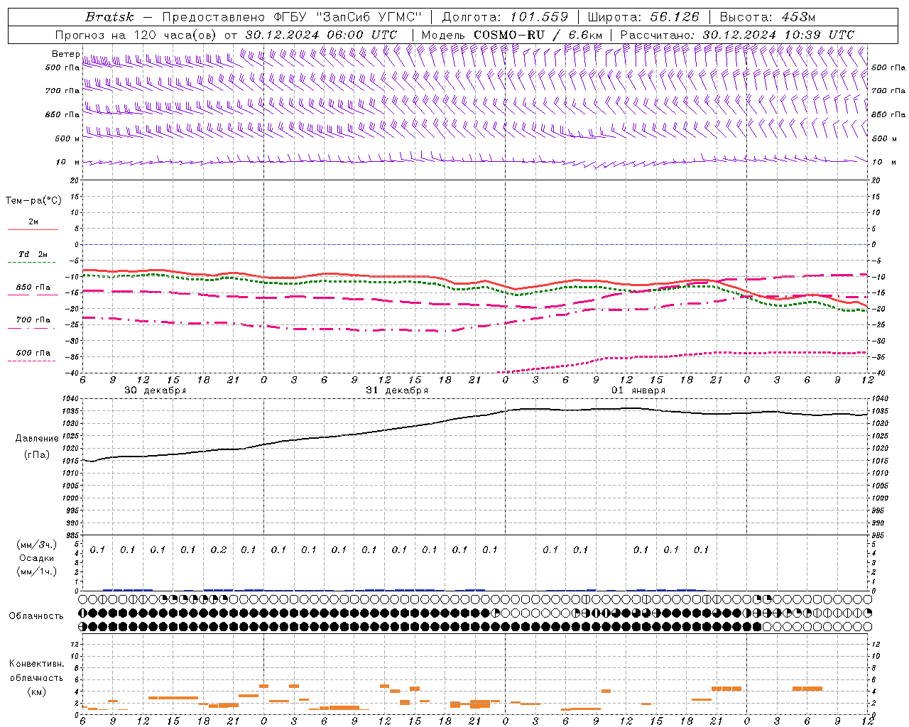Select 'Прогноз на 120 часа(ов)' text
Viewport: 909px width, 727px height.
click(136, 35)
